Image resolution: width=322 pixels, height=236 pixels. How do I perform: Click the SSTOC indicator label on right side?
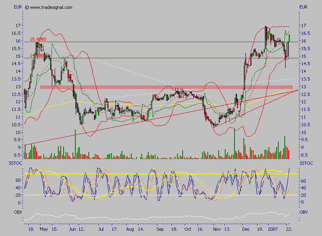pyautogui.click(x=306, y=163)
